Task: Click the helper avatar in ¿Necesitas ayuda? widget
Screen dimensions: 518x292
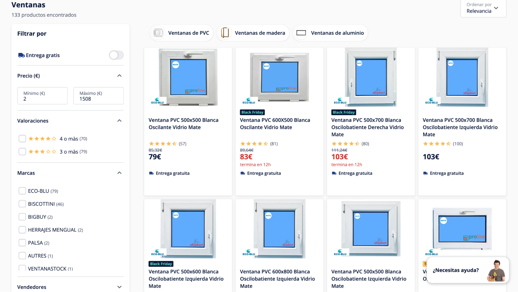Action: (x=496, y=270)
